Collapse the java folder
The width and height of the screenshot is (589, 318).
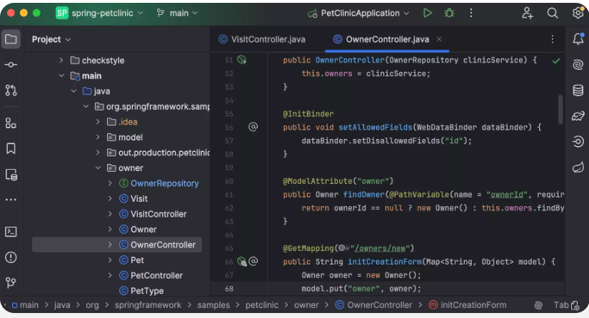74,91
